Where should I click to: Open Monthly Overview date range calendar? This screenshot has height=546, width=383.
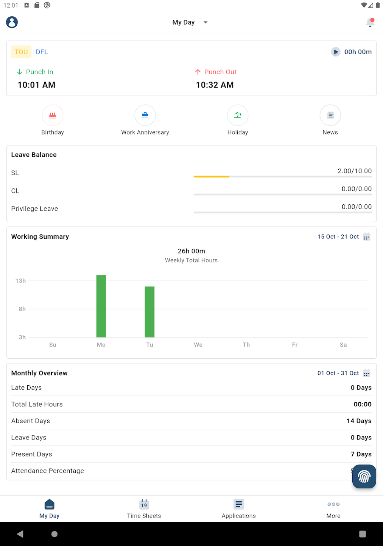pos(366,373)
